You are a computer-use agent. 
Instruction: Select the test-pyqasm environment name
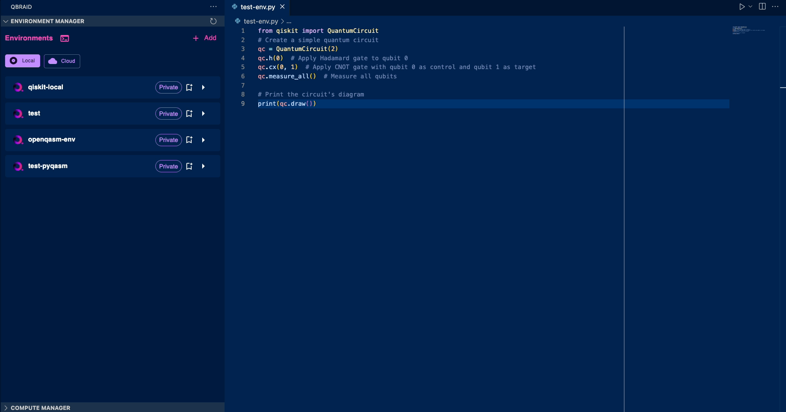pyautogui.click(x=48, y=166)
